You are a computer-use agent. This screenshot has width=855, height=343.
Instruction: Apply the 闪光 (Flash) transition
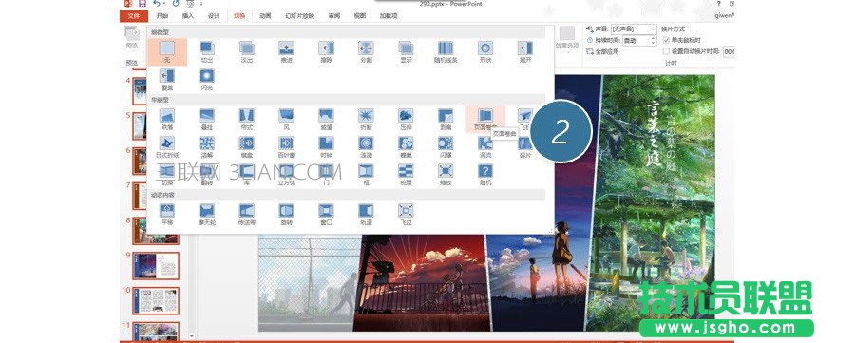click(x=207, y=80)
